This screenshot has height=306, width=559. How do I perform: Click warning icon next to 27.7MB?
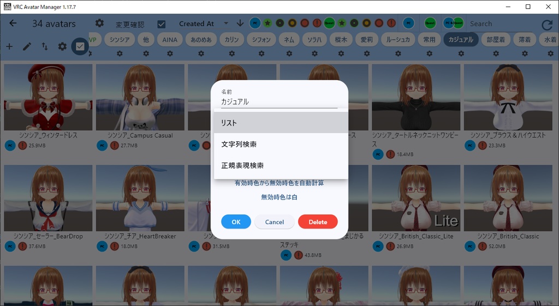(x=115, y=145)
